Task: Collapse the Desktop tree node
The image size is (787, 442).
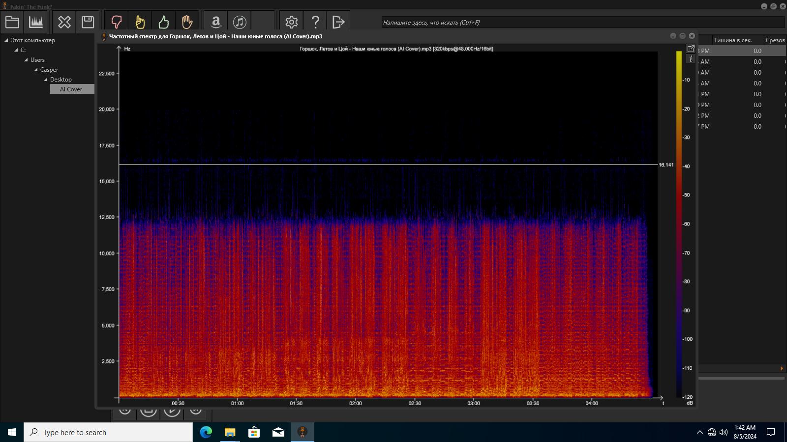Action: coord(46,80)
